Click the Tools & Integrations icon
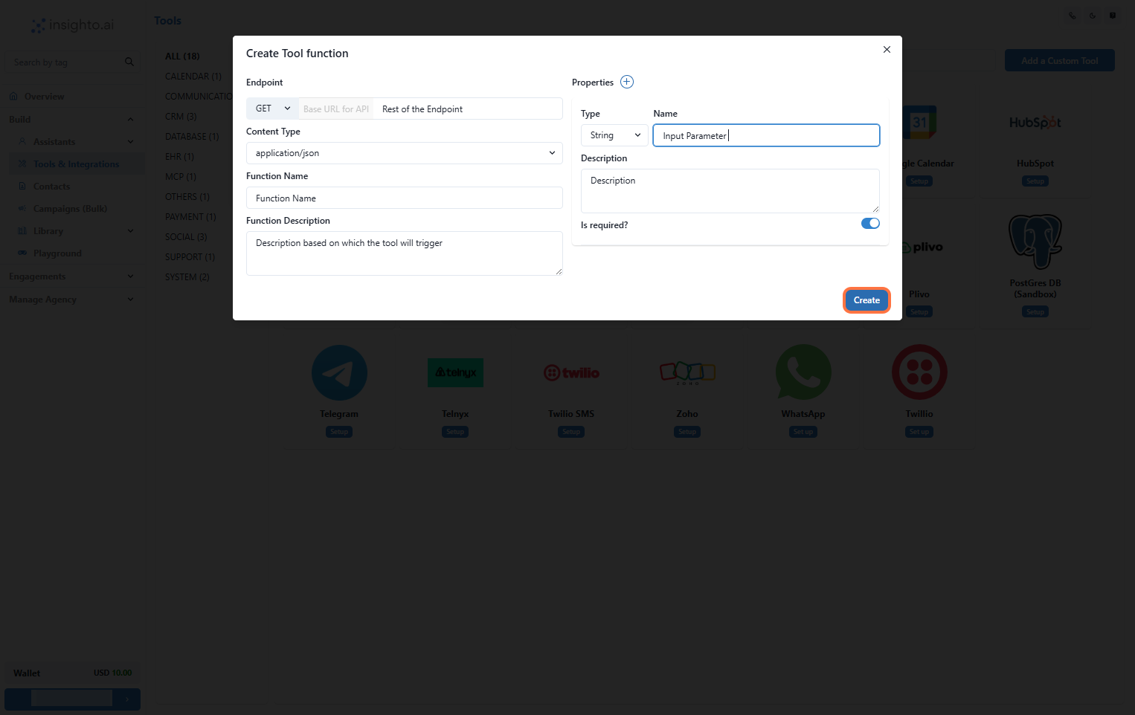 (22, 164)
